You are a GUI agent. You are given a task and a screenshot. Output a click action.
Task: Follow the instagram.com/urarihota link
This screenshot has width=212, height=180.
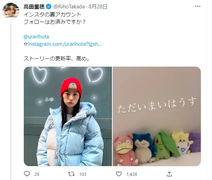point(65,44)
